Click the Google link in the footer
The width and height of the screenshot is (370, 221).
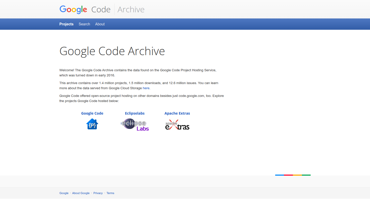(64, 193)
